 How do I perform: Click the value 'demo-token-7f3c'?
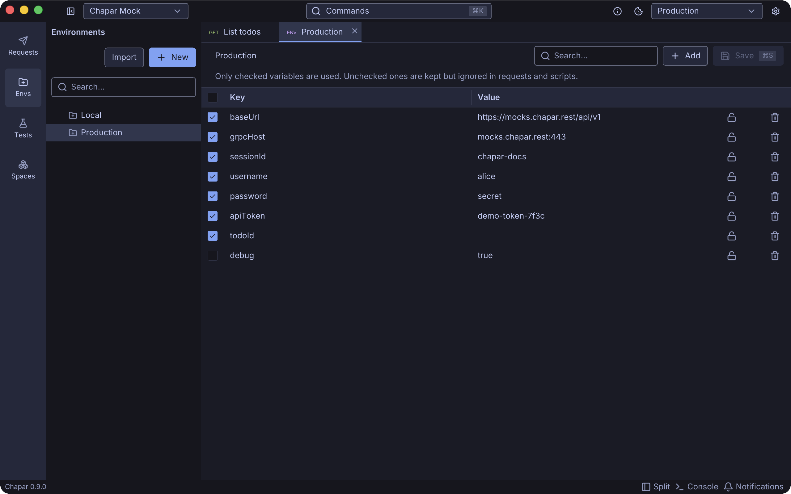[x=511, y=216]
